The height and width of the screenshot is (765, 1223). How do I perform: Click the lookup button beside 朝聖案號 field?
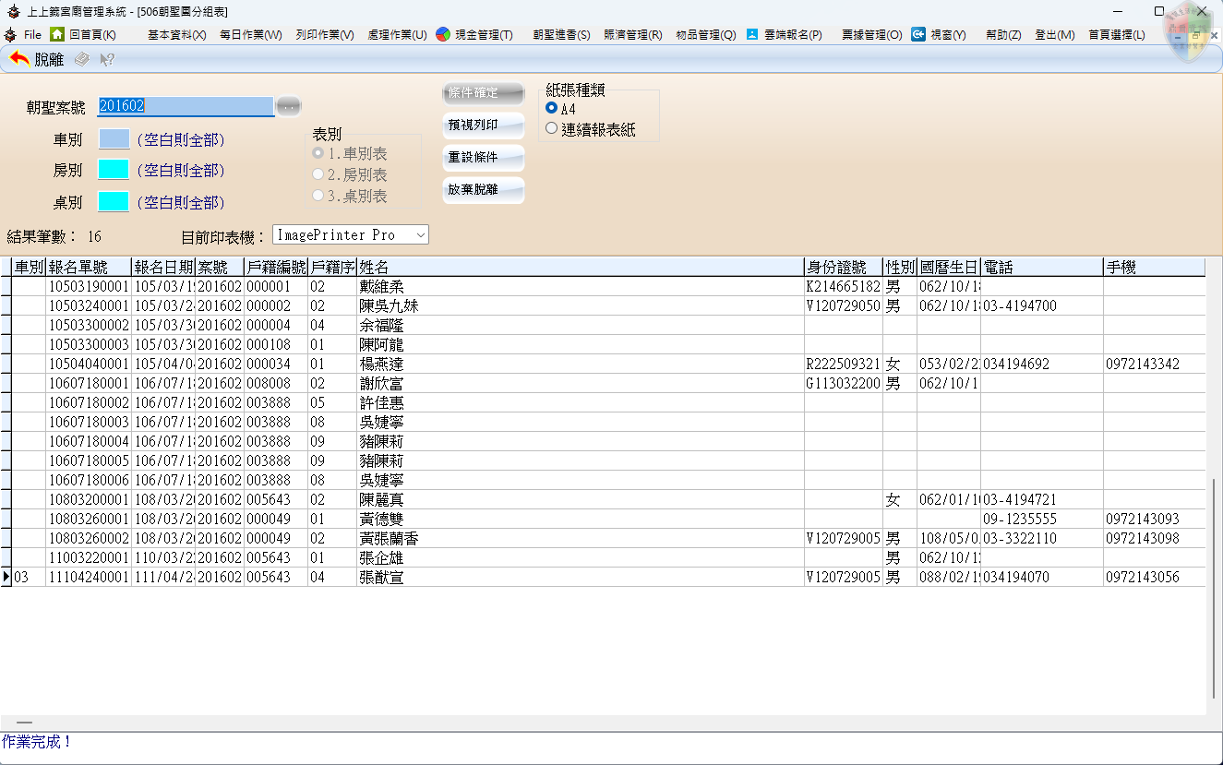click(289, 106)
